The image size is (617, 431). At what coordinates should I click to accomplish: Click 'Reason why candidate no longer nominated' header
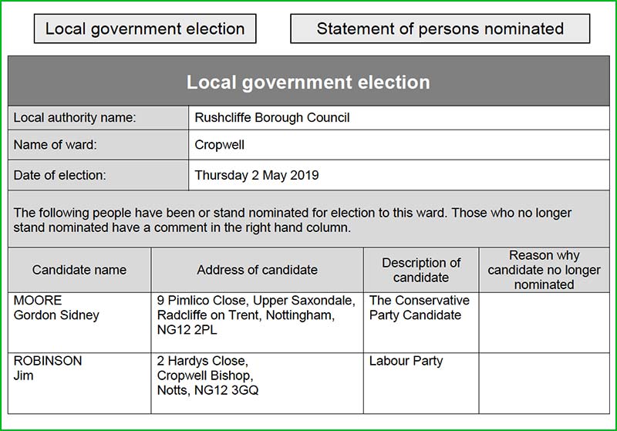[544, 270]
